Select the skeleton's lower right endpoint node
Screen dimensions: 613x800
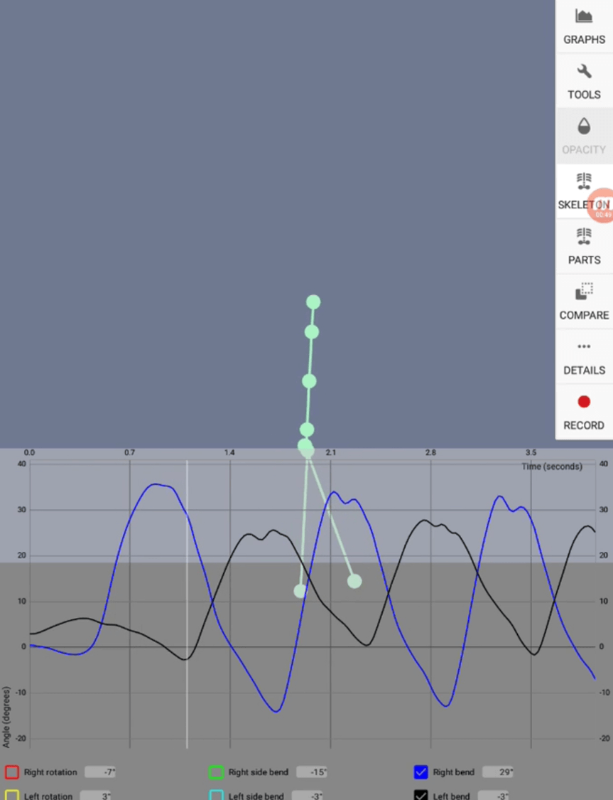pos(354,581)
